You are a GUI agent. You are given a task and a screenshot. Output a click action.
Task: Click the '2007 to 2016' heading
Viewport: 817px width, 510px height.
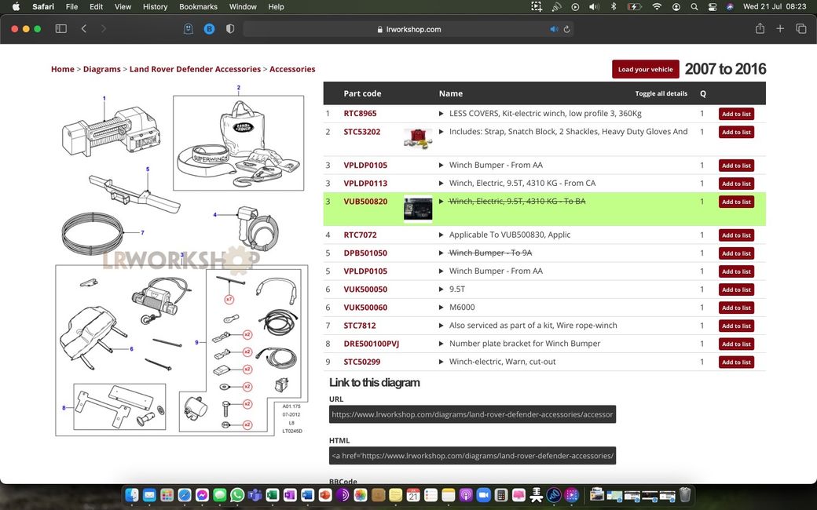[x=725, y=69]
